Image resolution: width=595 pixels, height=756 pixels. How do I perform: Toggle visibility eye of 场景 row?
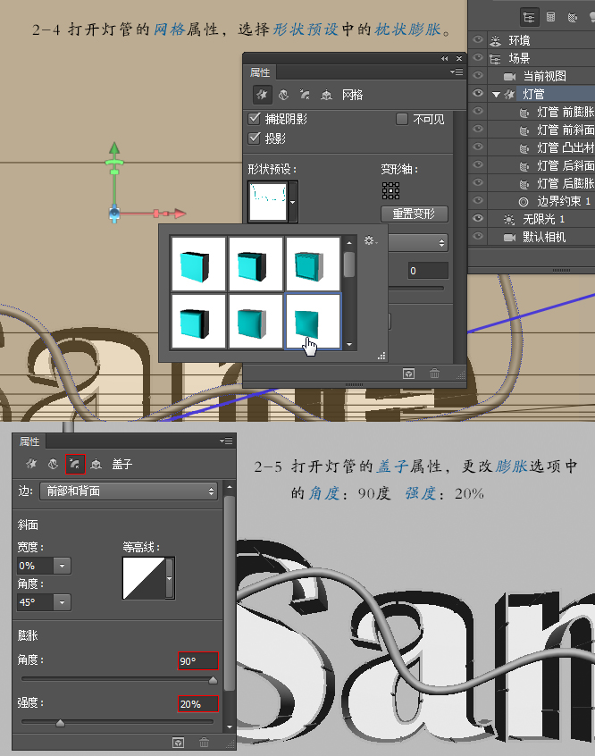477,57
